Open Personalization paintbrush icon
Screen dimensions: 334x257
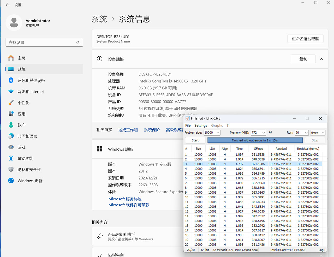(11, 103)
